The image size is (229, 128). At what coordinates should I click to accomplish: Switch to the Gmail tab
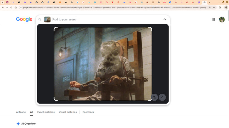pos(193,2)
